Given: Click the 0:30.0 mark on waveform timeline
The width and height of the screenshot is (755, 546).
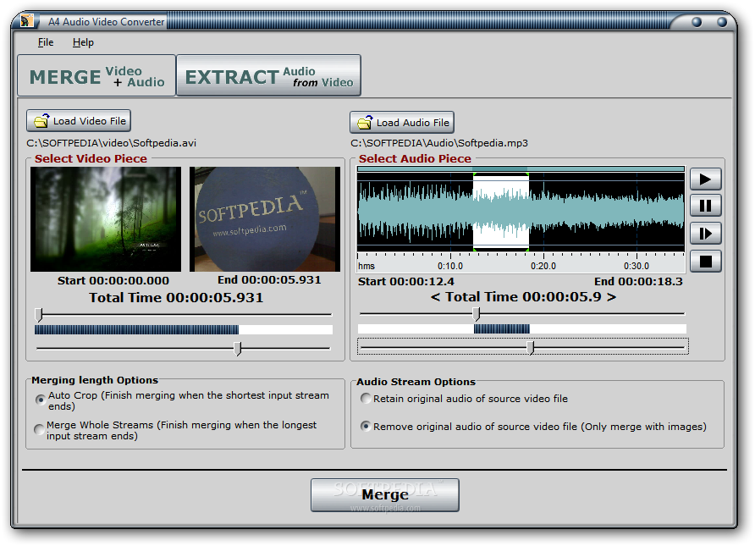Looking at the screenshot, I should pyautogui.click(x=636, y=267).
